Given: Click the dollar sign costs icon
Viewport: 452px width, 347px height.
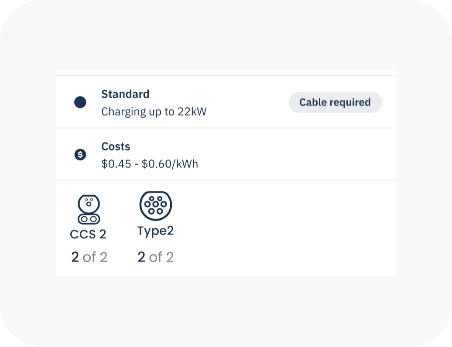Looking at the screenshot, I should click(80, 155).
